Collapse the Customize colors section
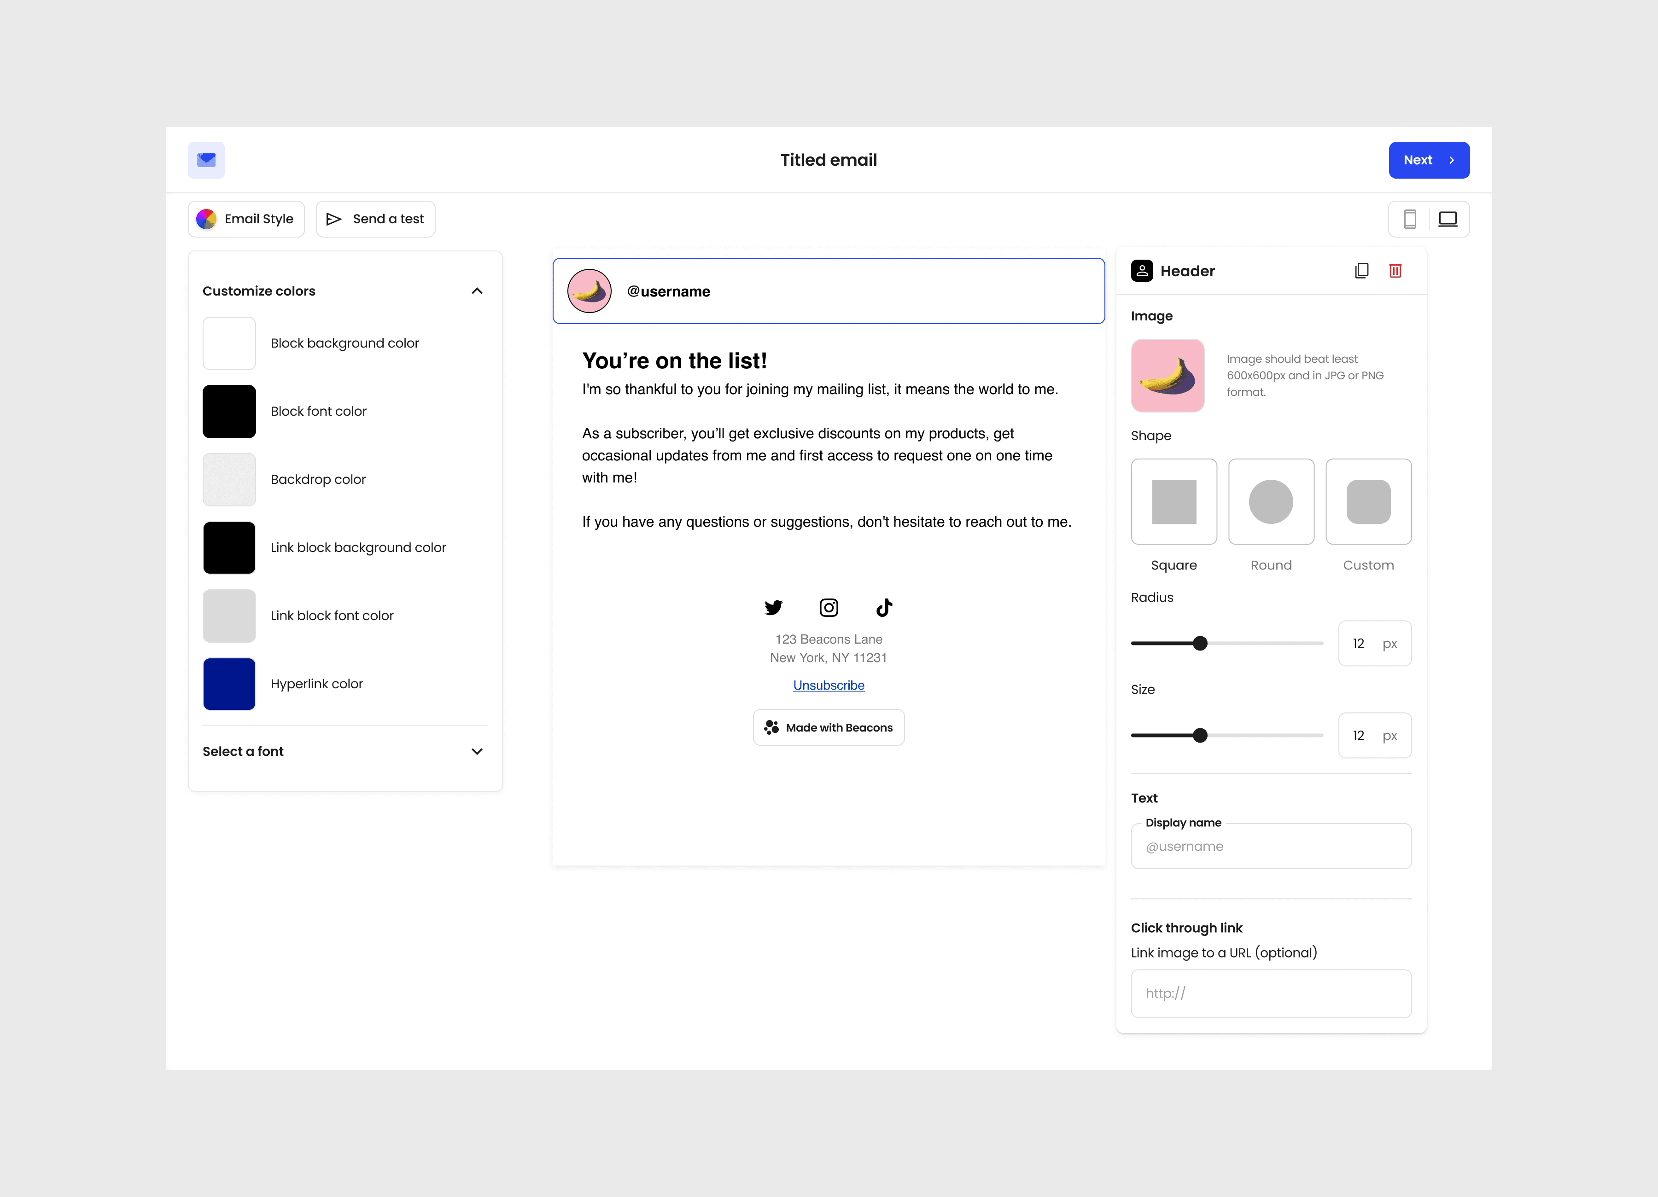The height and width of the screenshot is (1197, 1658). (x=477, y=291)
